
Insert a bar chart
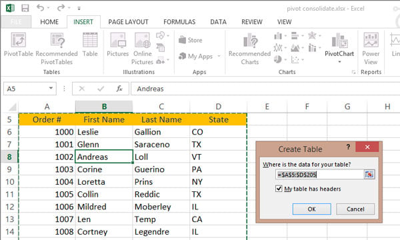click(295, 36)
